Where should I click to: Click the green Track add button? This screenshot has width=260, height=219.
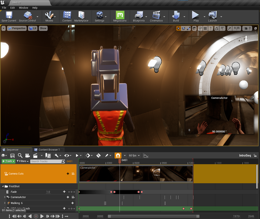pyautogui.click(x=9, y=161)
